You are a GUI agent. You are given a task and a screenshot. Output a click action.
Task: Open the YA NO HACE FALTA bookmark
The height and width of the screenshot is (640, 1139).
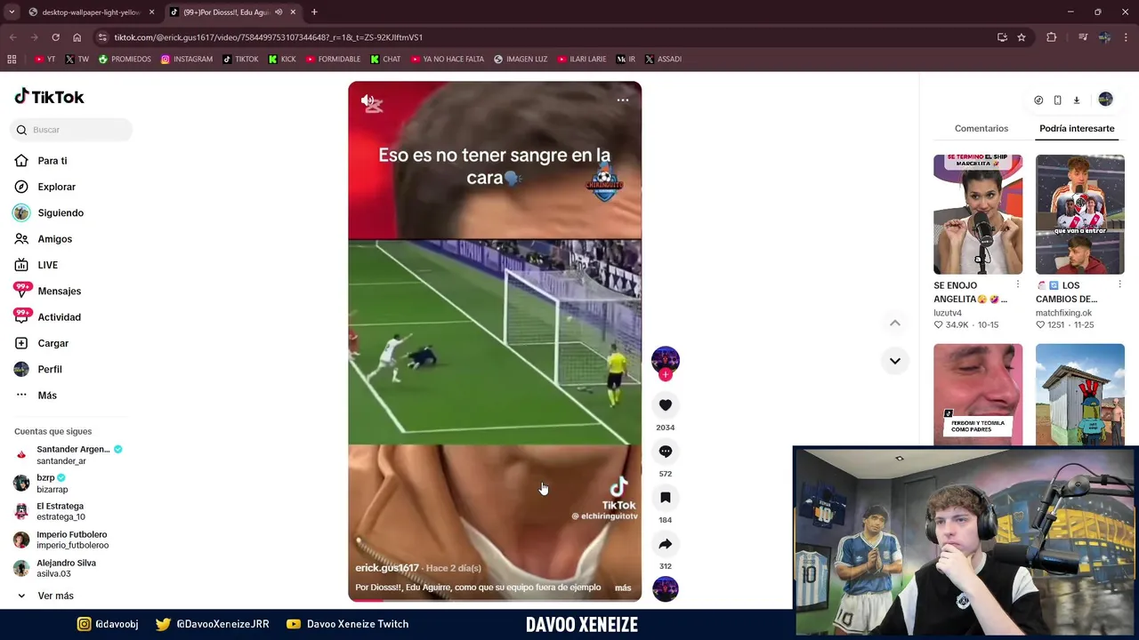coord(447,60)
